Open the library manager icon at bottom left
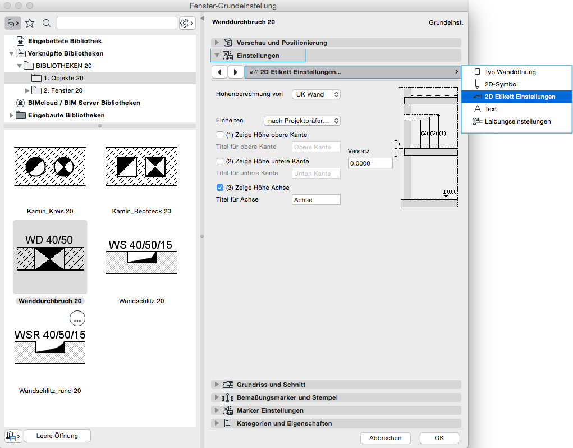 click(12, 436)
